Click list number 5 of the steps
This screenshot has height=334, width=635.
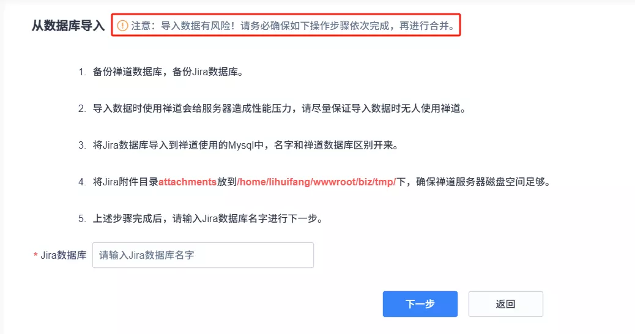click(x=82, y=219)
